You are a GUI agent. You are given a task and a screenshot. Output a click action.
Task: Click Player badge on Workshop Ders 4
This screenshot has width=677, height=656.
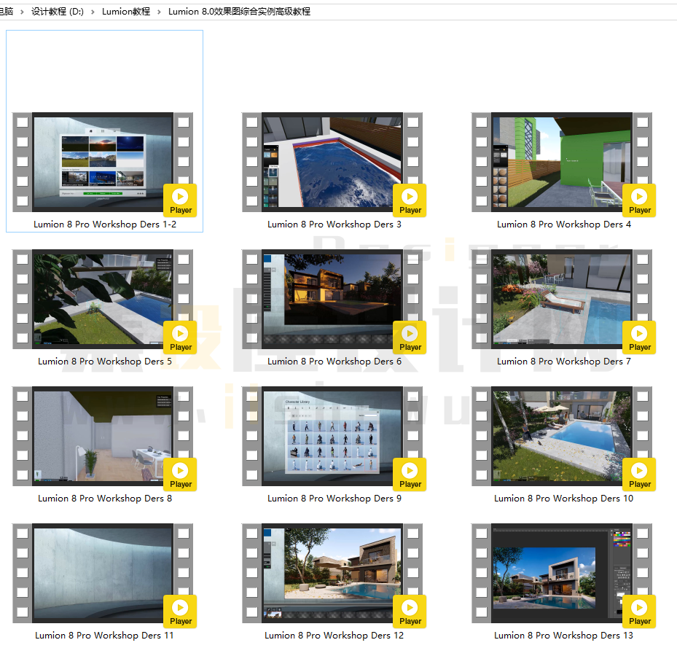click(639, 200)
